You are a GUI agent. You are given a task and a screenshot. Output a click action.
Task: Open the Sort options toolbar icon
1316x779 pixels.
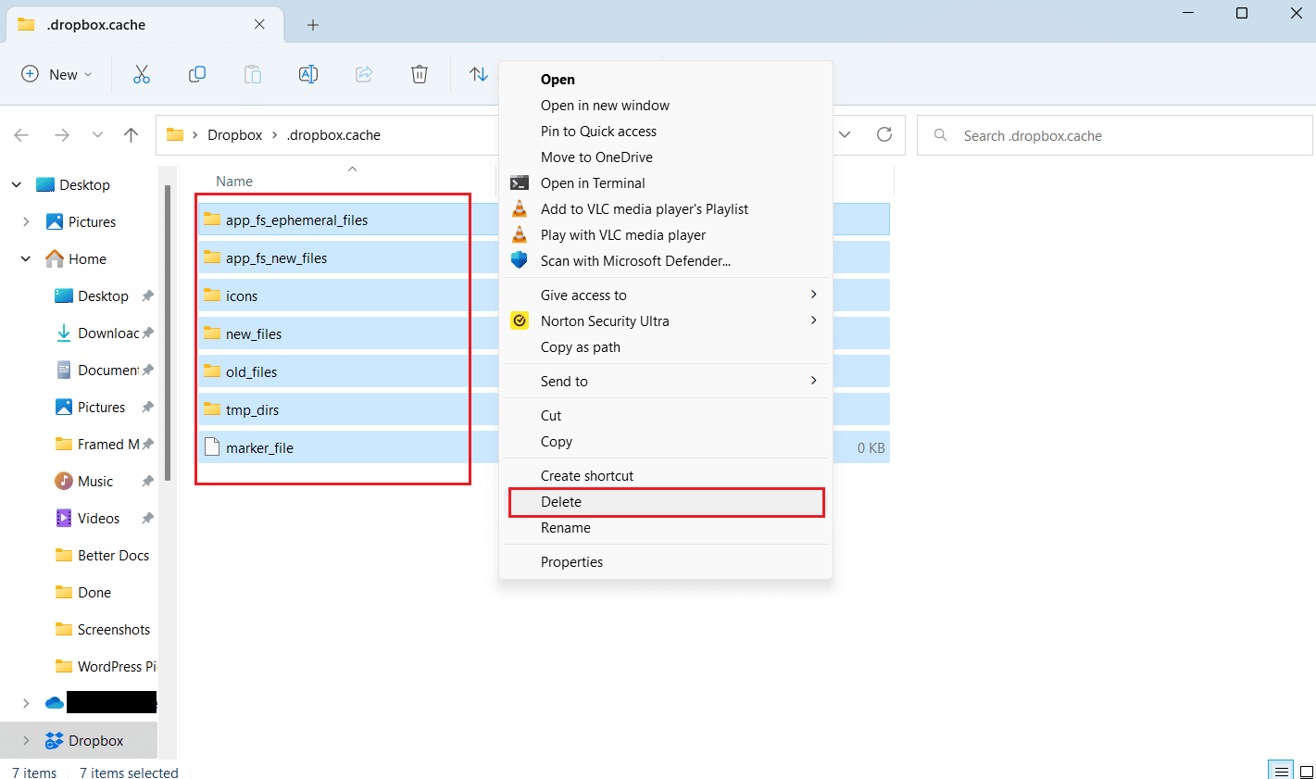click(479, 74)
